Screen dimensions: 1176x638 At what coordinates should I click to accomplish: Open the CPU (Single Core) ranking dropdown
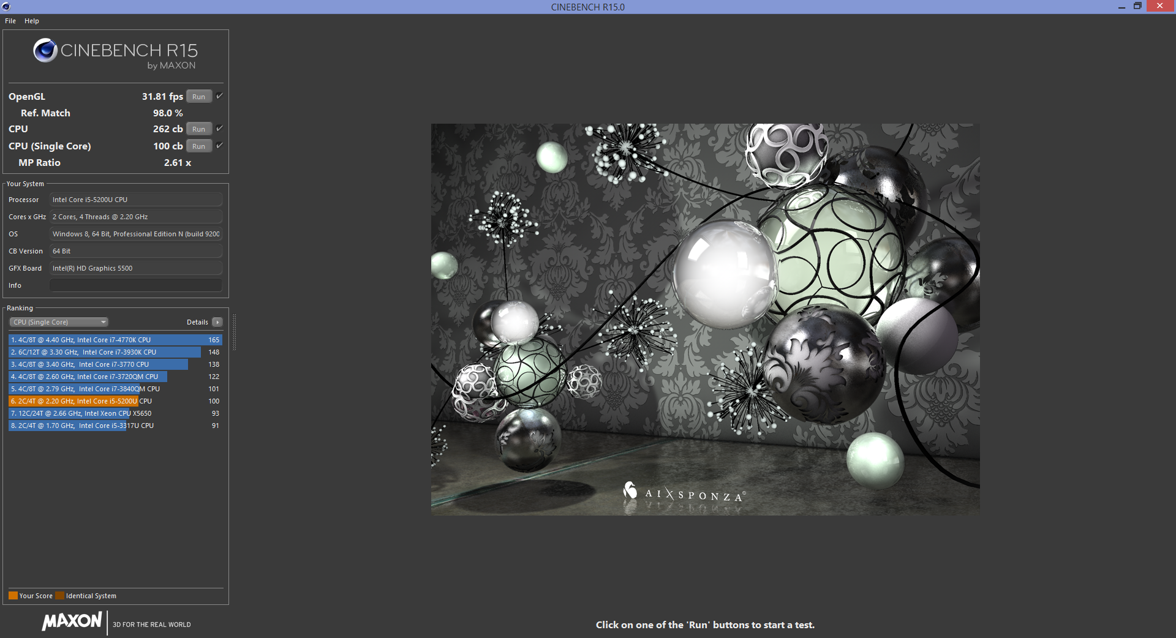click(59, 322)
